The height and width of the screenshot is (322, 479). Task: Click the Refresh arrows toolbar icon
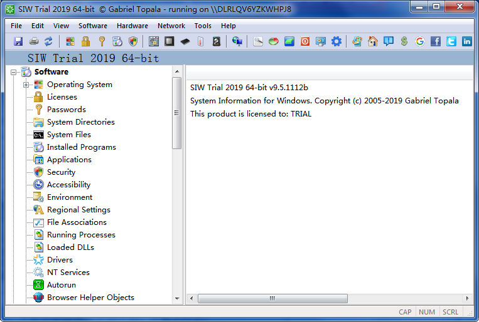pyautogui.click(x=48, y=41)
